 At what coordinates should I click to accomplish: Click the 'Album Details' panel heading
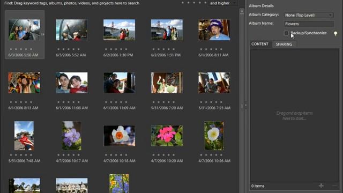261,6
